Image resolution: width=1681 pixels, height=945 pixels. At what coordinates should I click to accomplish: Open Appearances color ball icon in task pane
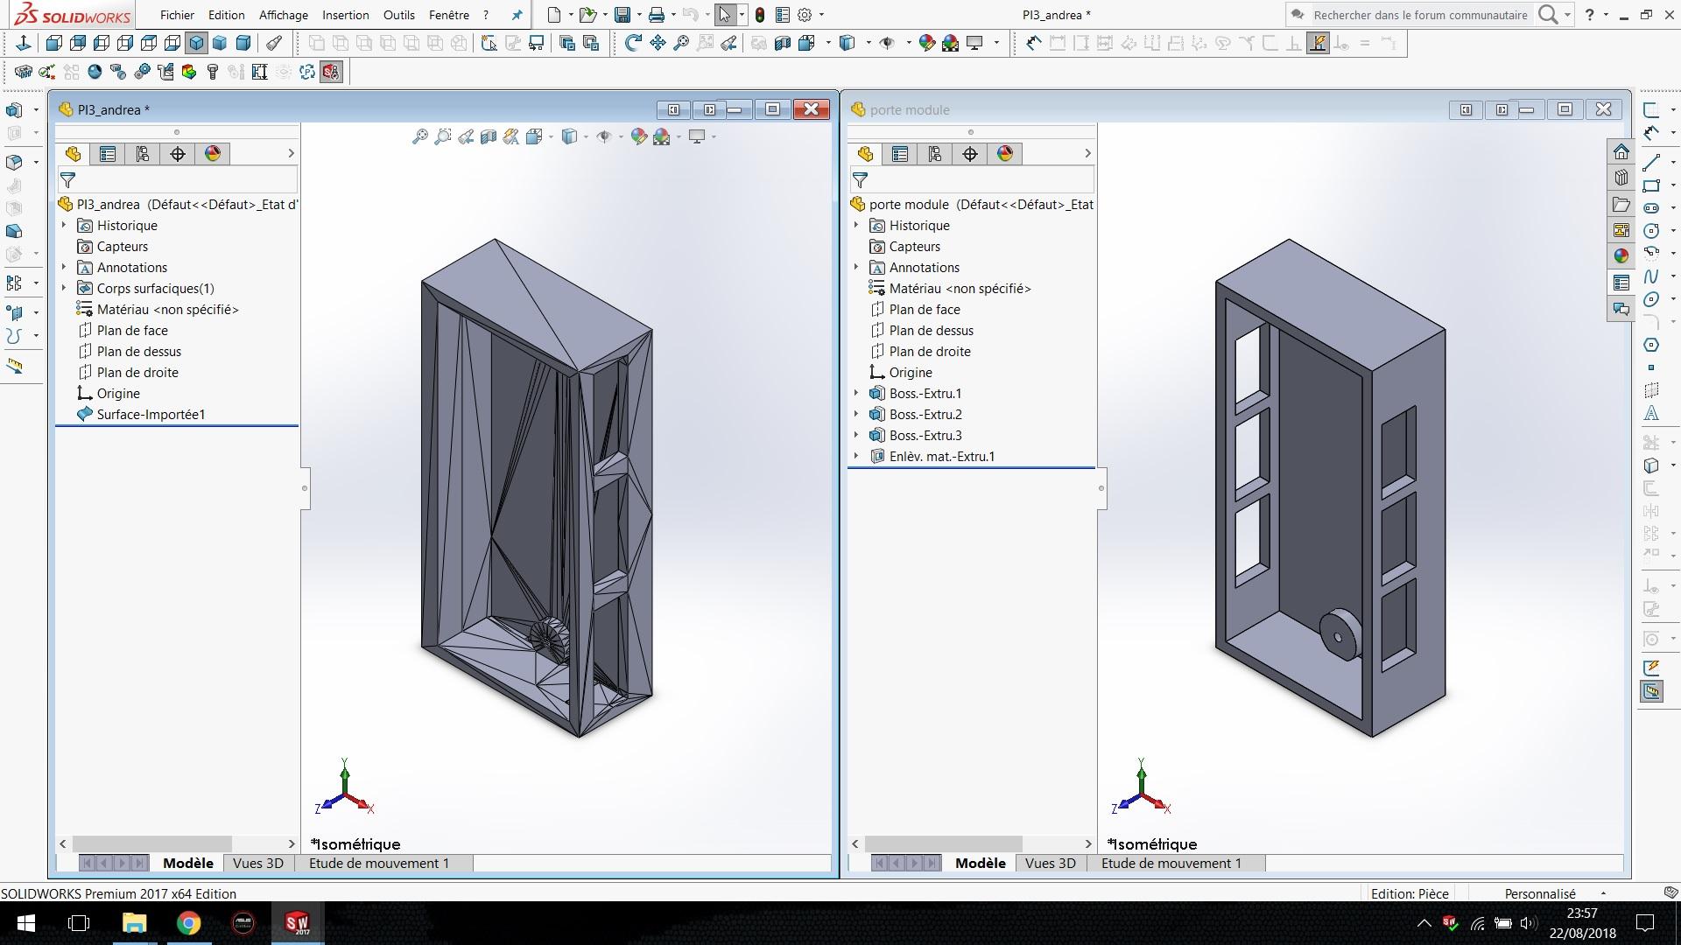pos(1621,255)
